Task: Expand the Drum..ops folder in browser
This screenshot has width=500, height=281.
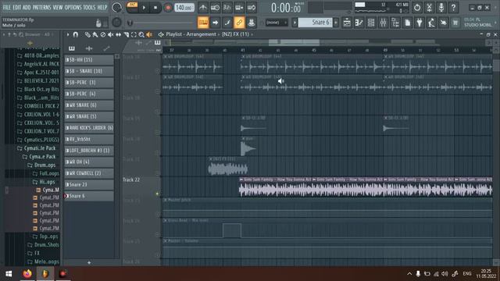Action: (41, 165)
